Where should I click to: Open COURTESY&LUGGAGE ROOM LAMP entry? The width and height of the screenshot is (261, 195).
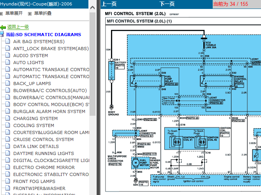tap(51, 132)
